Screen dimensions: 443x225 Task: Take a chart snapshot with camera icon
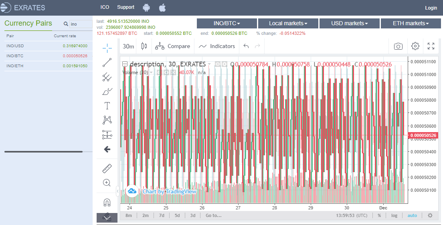point(398,46)
